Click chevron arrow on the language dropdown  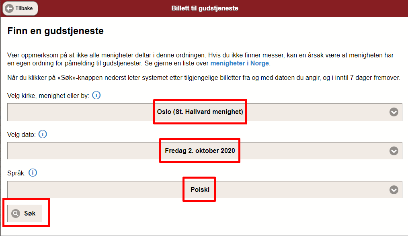394,190
